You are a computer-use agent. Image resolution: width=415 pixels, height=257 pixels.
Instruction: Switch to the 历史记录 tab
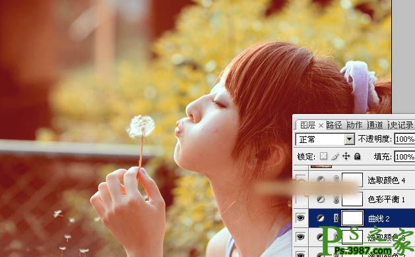click(x=400, y=125)
